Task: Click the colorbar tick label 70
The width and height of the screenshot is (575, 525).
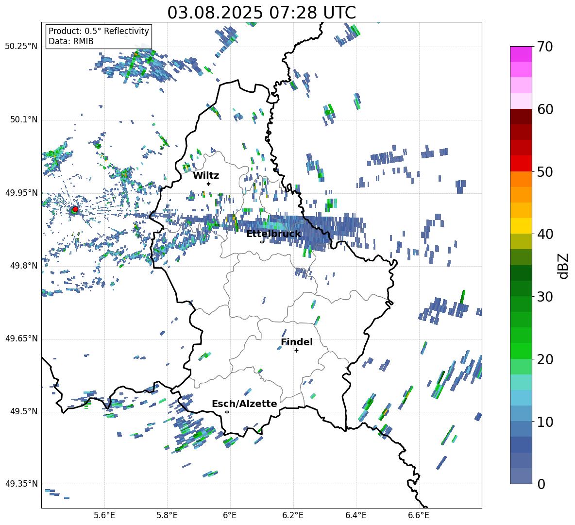Action: coord(544,47)
